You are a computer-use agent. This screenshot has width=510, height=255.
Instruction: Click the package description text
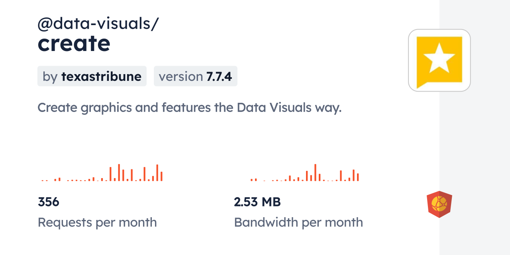[x=190, y=108]
